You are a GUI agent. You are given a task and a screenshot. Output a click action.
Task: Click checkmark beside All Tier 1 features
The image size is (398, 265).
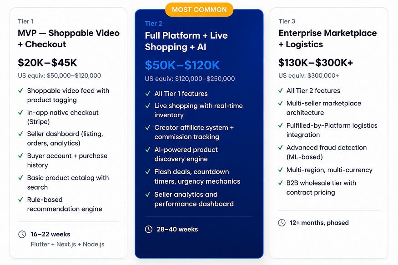[147, 94]
